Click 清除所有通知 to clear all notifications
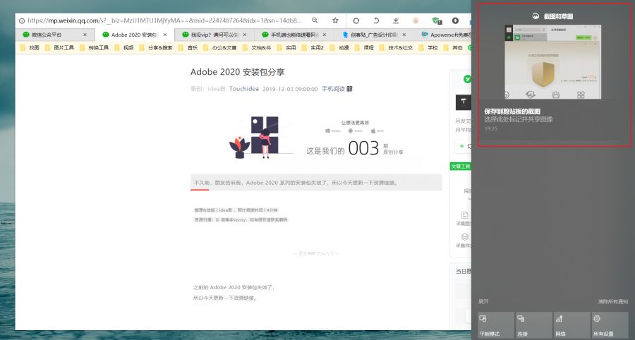The width and height of the screenshot is (635, 340). point(613,301)
